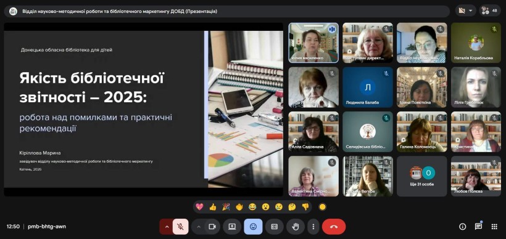Screen dimensions: 506x239
Task: Select Галина Коломоєць's video tile
Action: [422, 132]
